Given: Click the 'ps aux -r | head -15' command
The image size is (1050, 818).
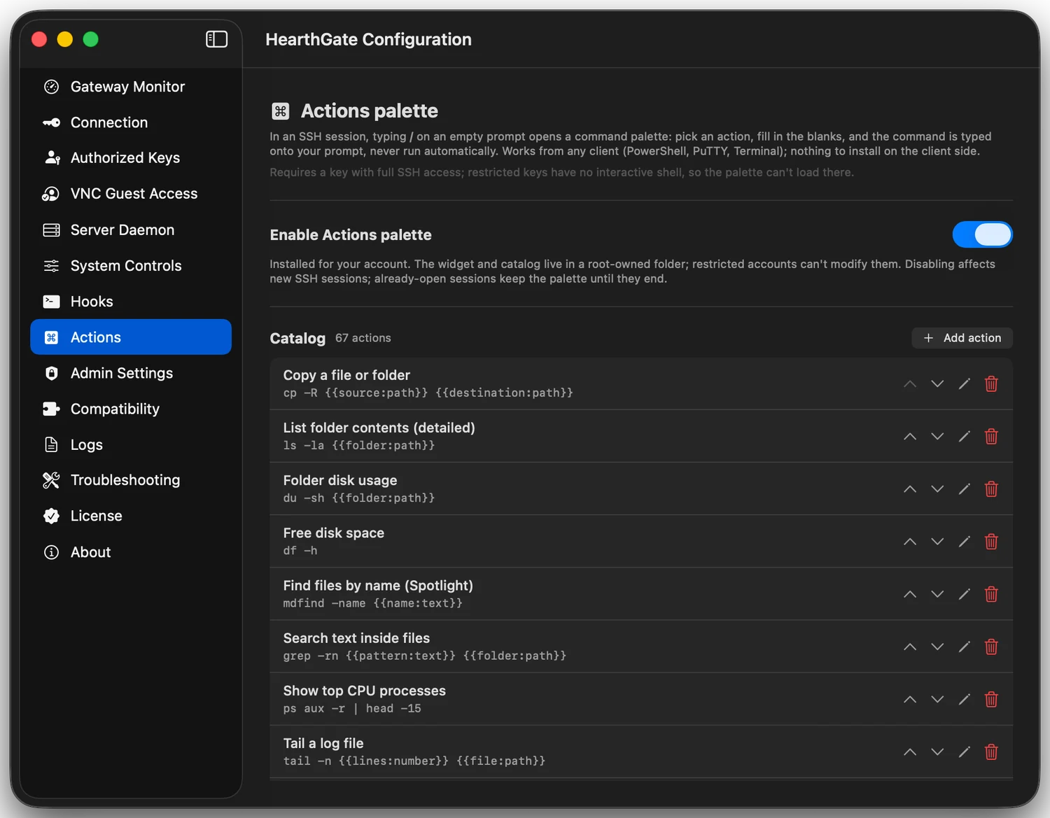Looking at the screenshot, I should click(352, 708).
